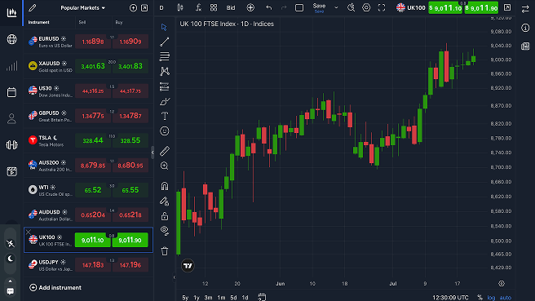Click the top bar Sell 9,011.10 button
Screen dimensions: 535x301
pos(445,8)
